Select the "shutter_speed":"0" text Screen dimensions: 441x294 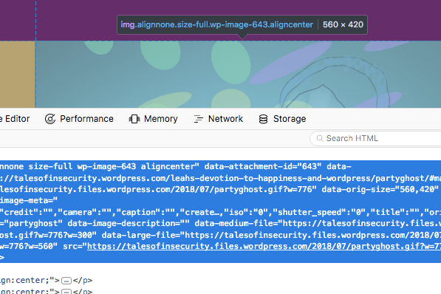pyautogui.click(x=319, y=212)
